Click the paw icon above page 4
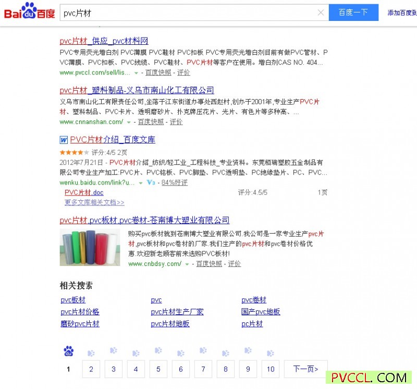The width and height of the screenshot is (417, 389). (x=136, y=353)
